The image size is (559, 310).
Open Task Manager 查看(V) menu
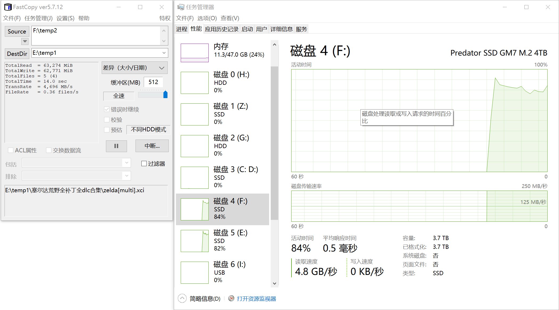click(x=230, y=18)
